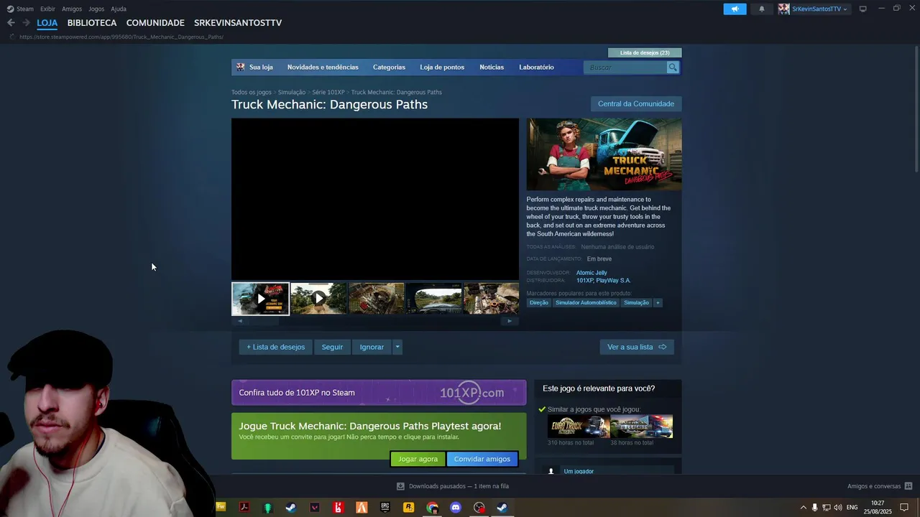Open the notifications bell icon
The width and height of the screenshot is (920, 517).
[762, 9]
